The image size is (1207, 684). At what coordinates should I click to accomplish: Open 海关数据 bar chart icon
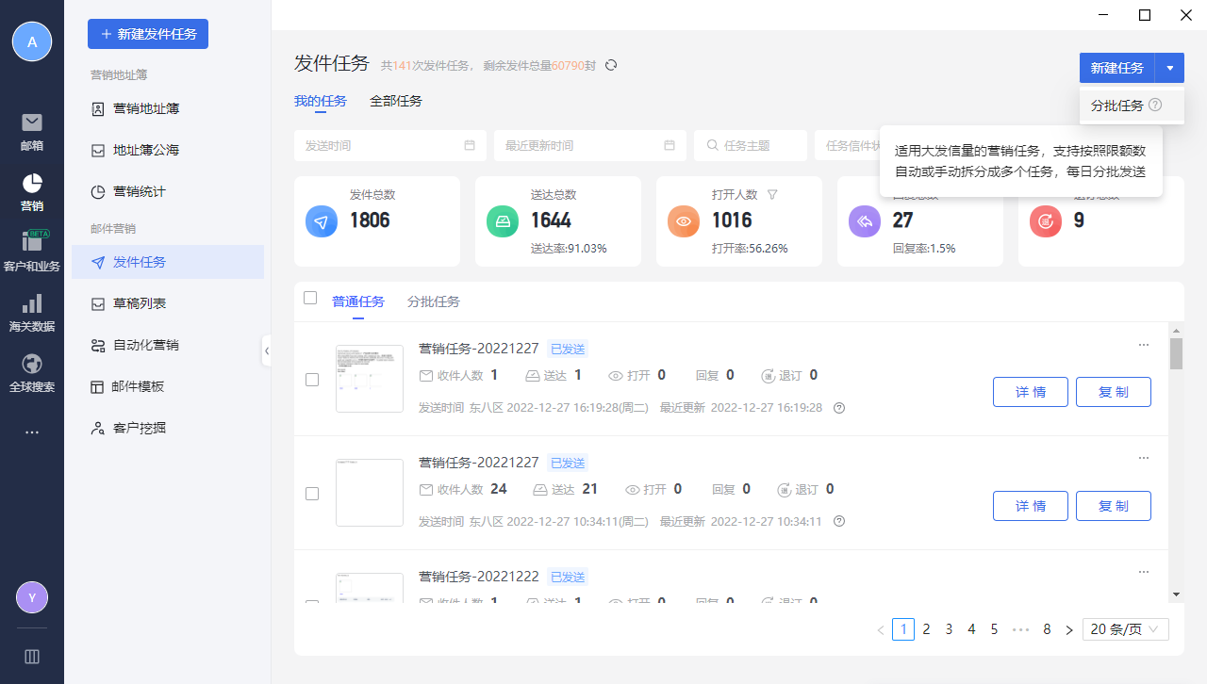coord(32,303)
